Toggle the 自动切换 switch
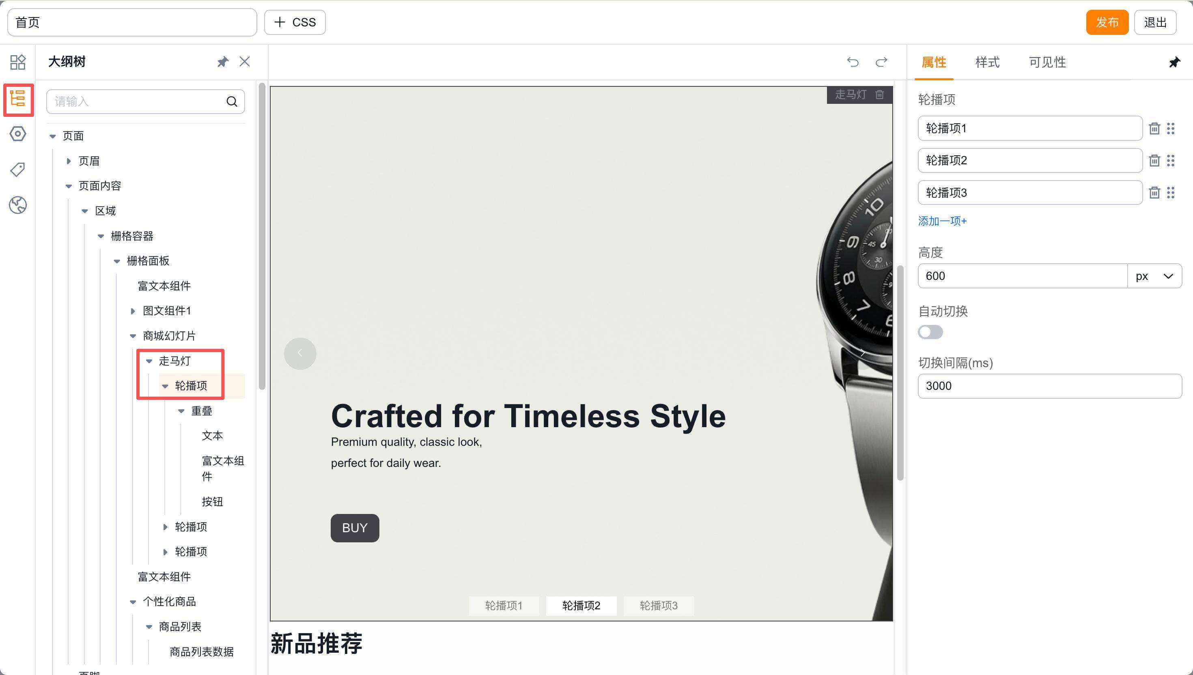This screenshot has width=1193, height=675. tap(930, 332)
